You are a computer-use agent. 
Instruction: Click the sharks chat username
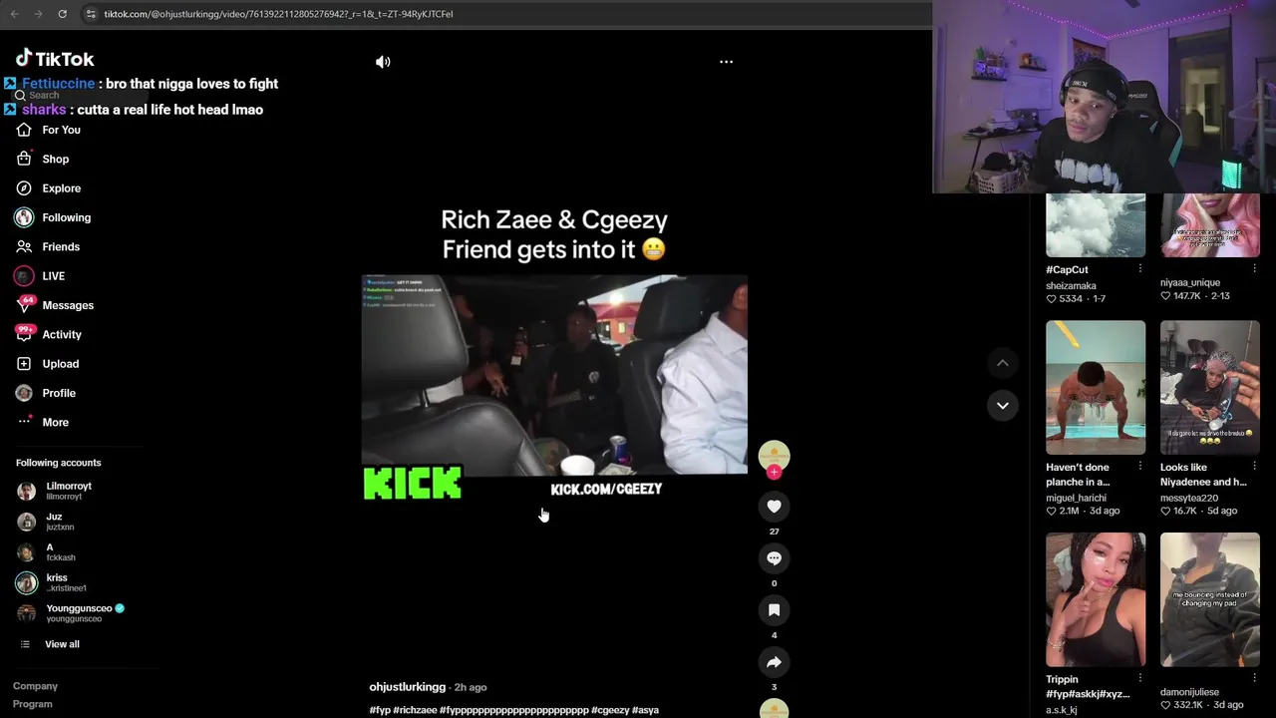tap(44, 110)
